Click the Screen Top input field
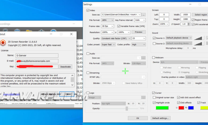Viewport: 208px width, 125px height. click(164, 19)
